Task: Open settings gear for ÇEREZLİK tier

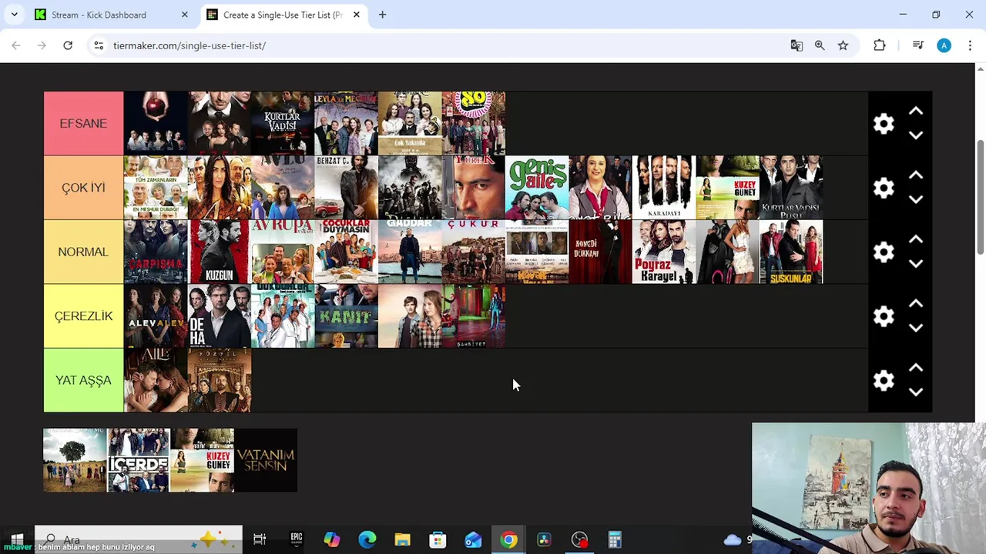Action: [884, 316]
